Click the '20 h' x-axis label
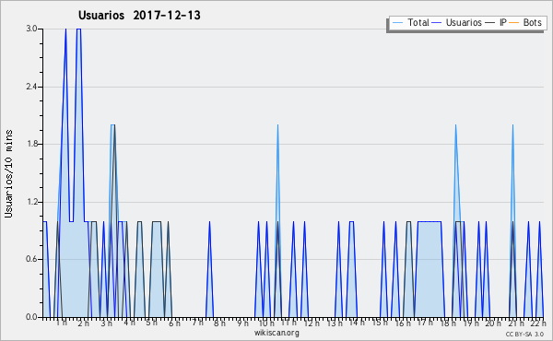 point(493,323)
